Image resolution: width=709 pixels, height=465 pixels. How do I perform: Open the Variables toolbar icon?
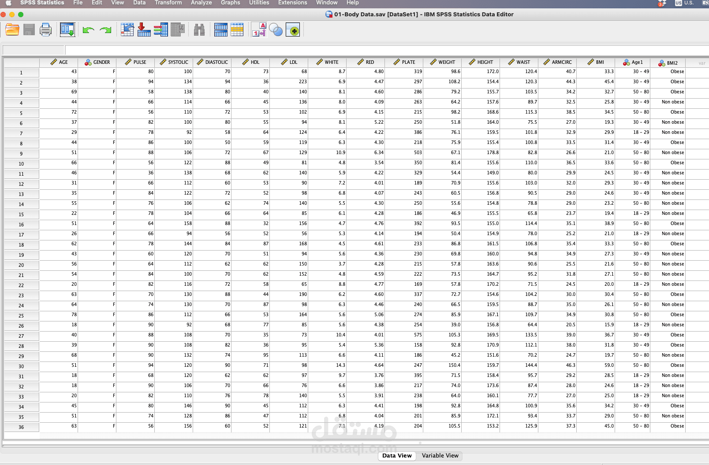[161, 30]
